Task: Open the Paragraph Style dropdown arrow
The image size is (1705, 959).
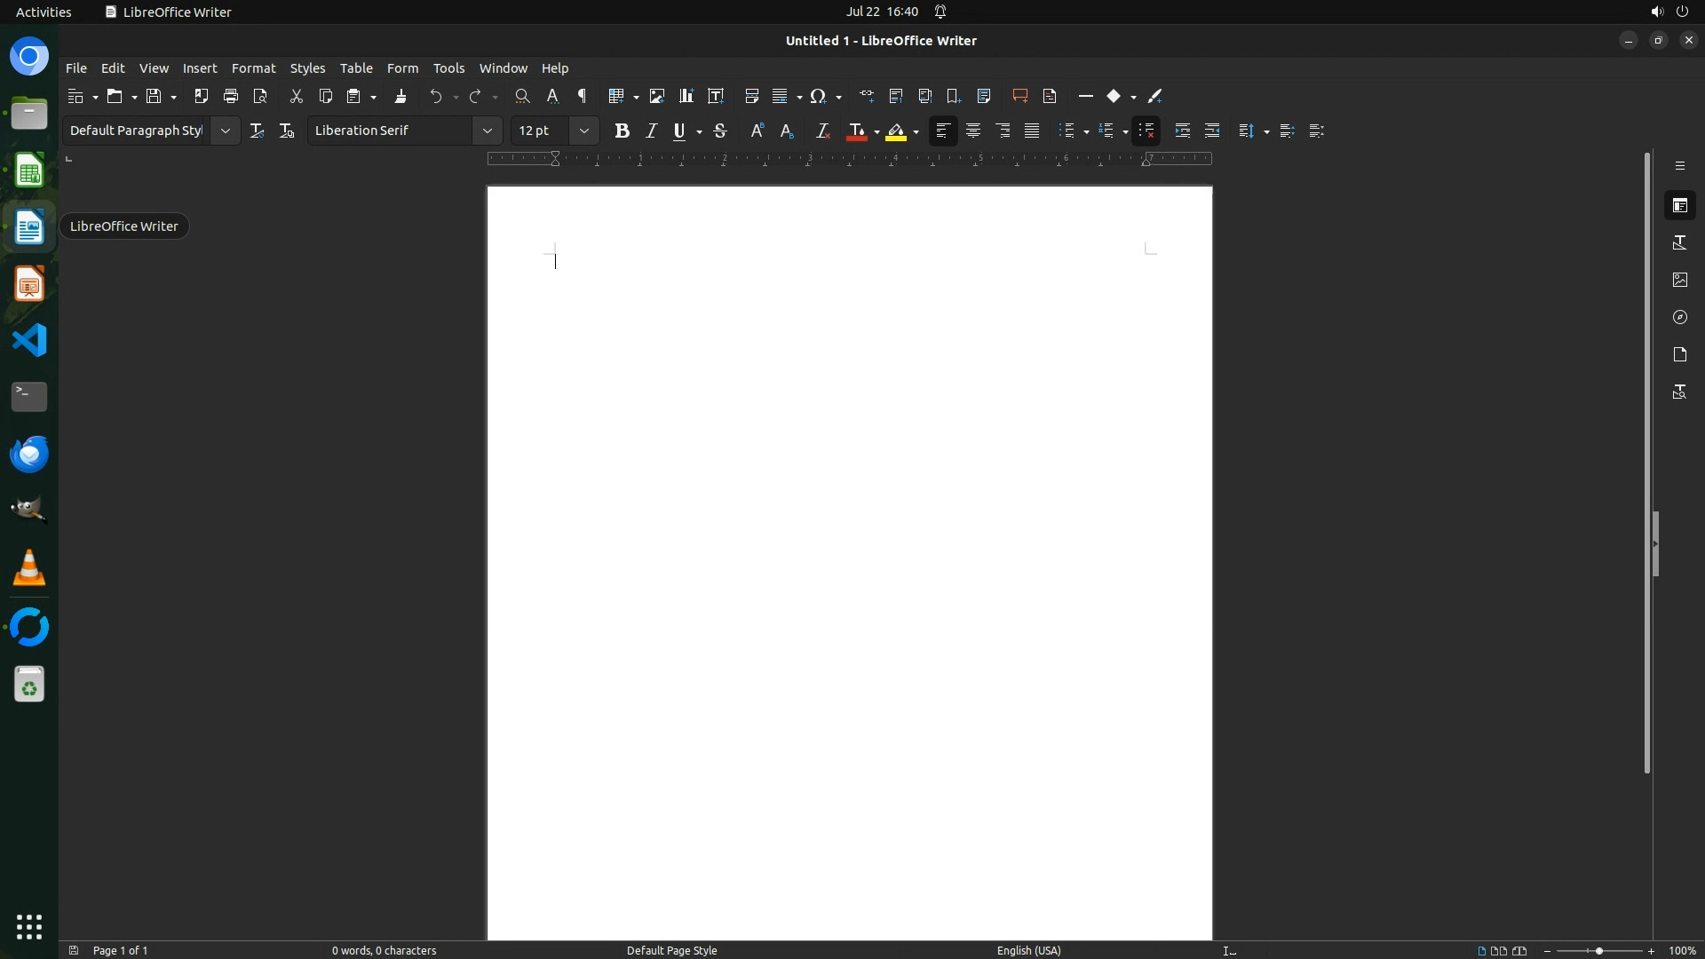Action: (x=226, y=131)
